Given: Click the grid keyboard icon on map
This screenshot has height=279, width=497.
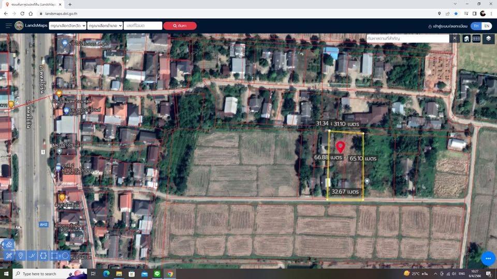Looking at the screenshot, I should [476, 39].
